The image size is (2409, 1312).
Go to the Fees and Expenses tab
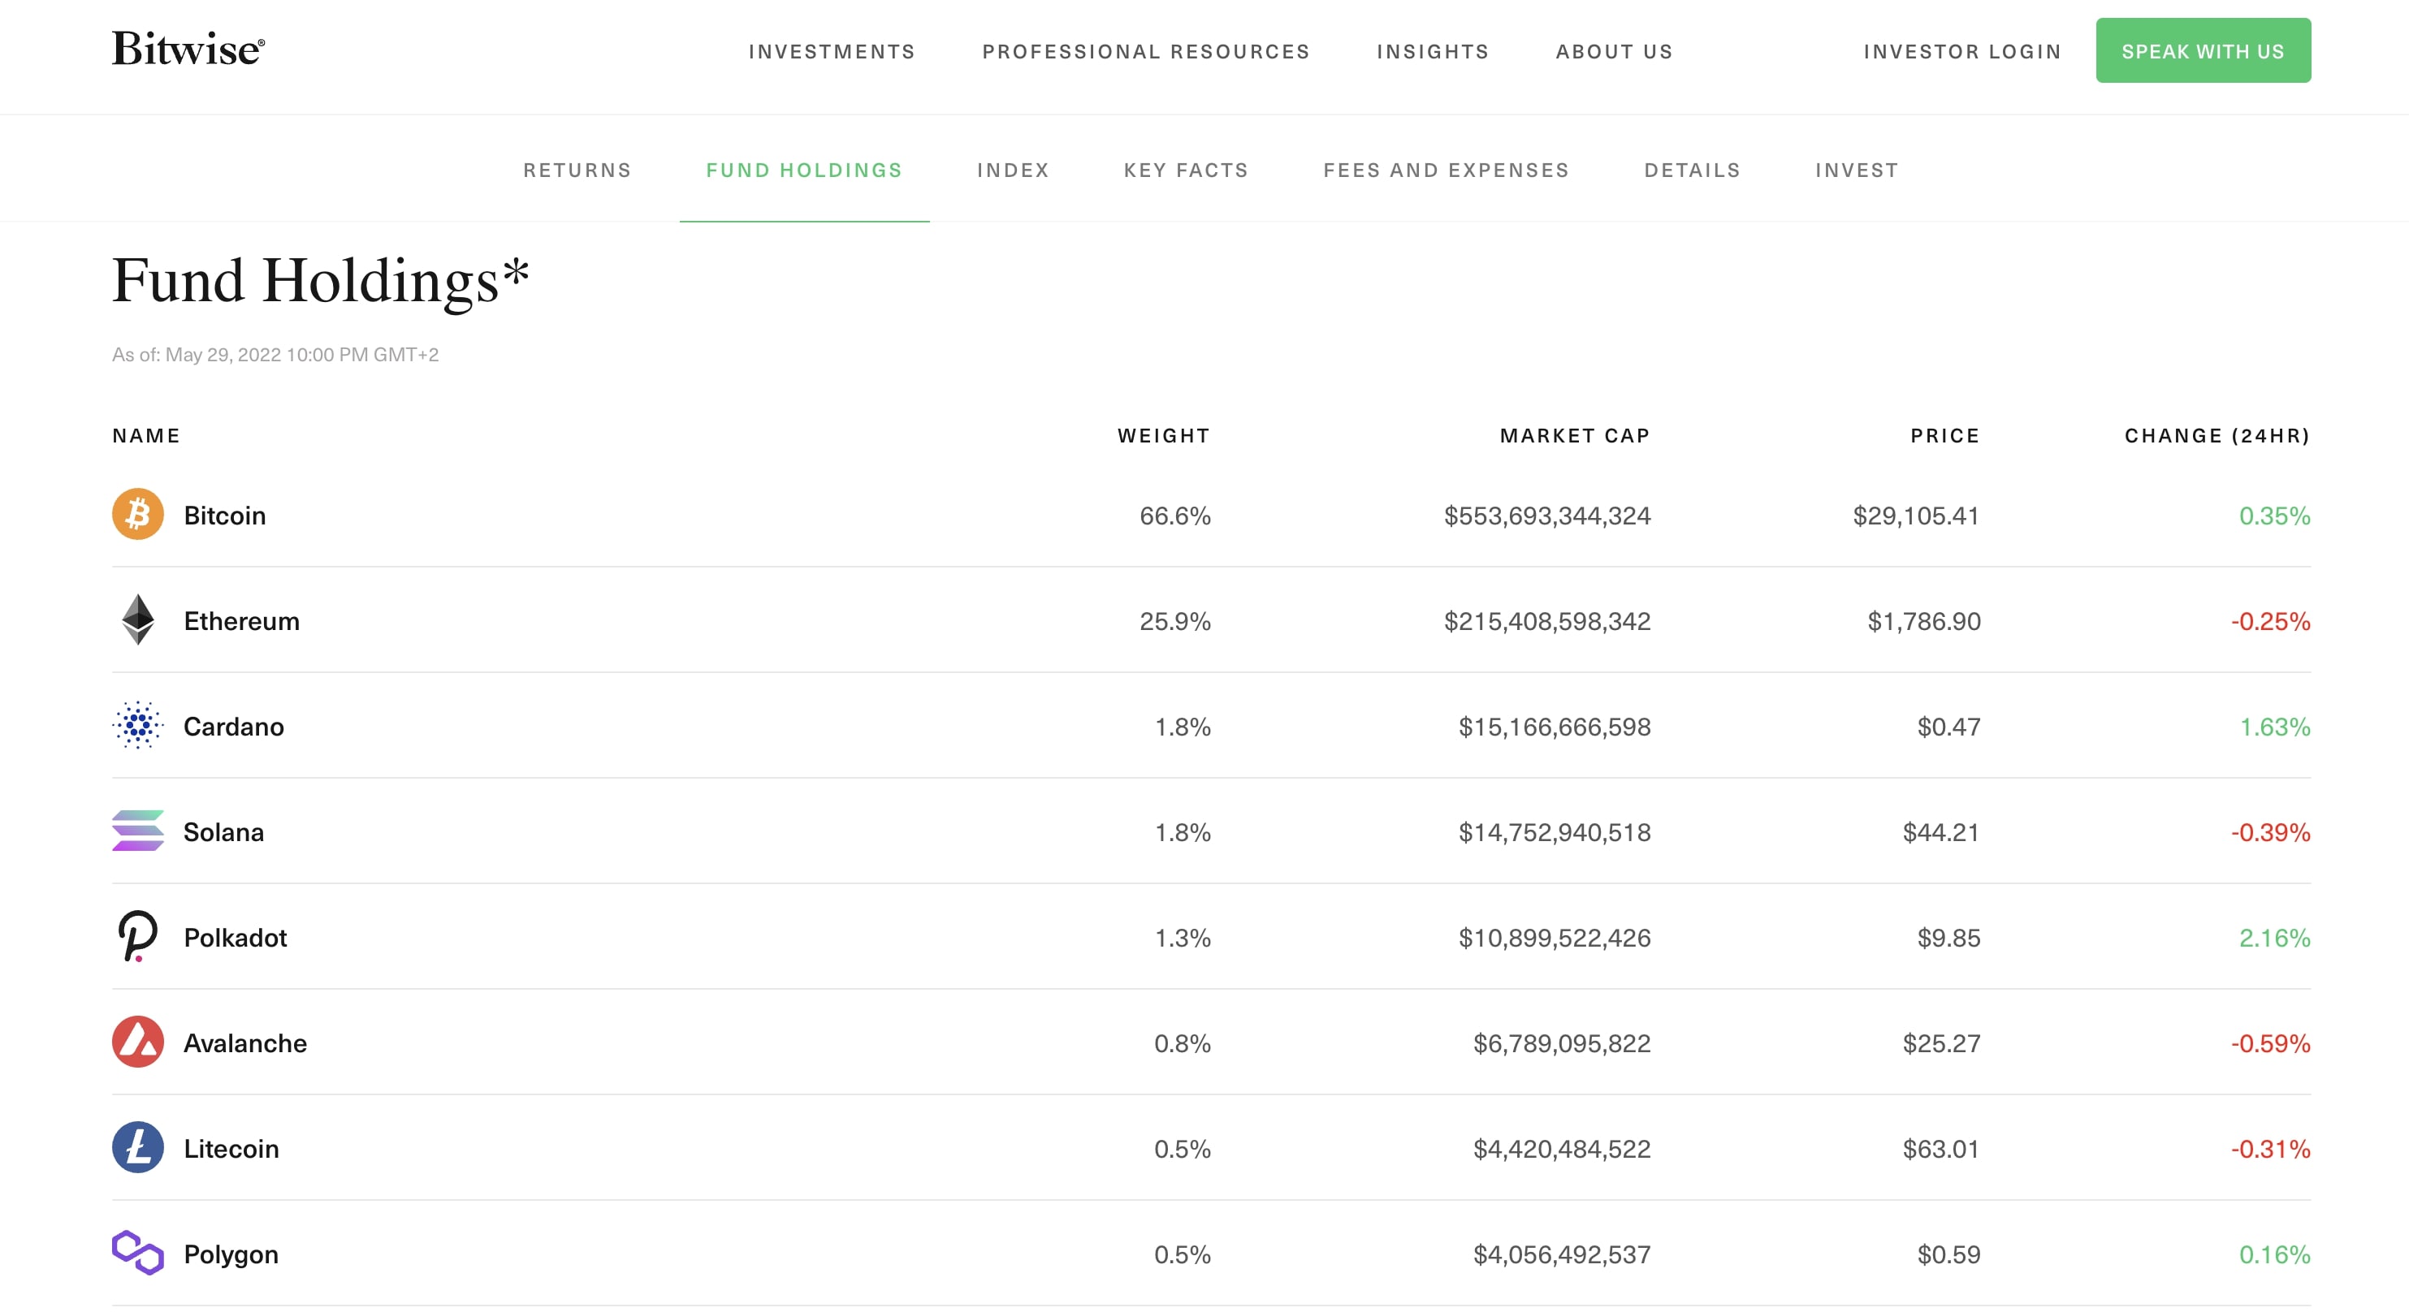pos(1446,170)
